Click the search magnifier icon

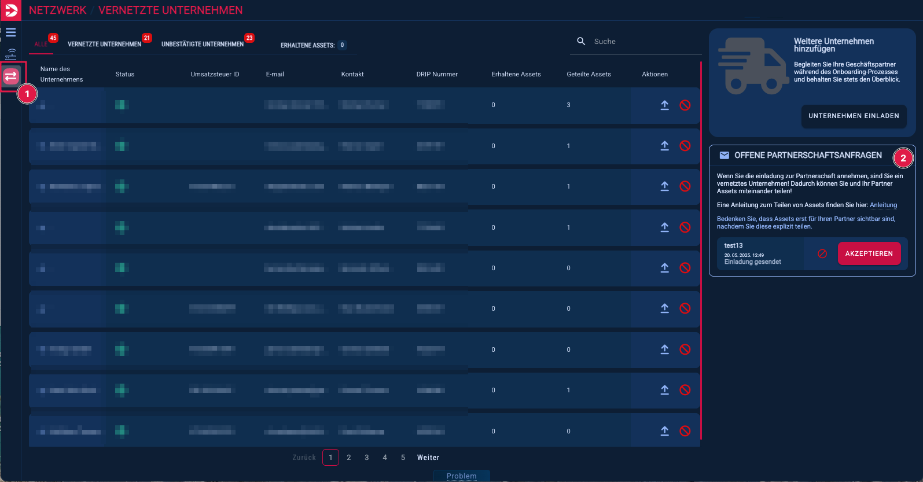[x=581, y=41]
